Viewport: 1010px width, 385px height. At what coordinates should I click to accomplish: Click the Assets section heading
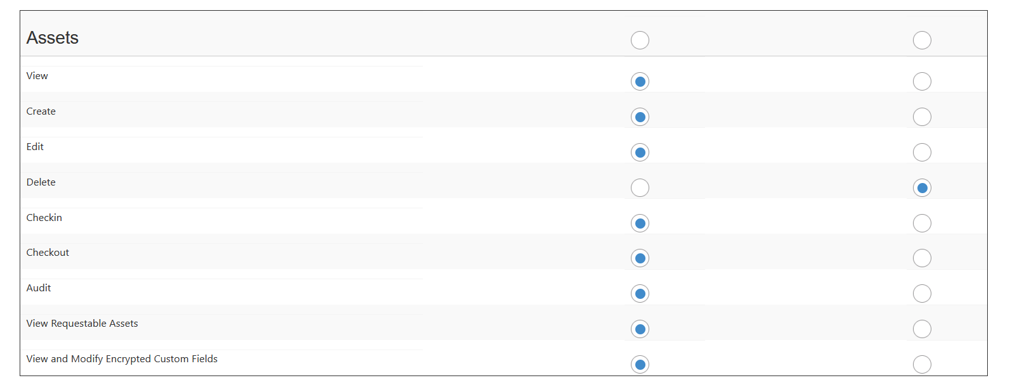pos(53,38)
